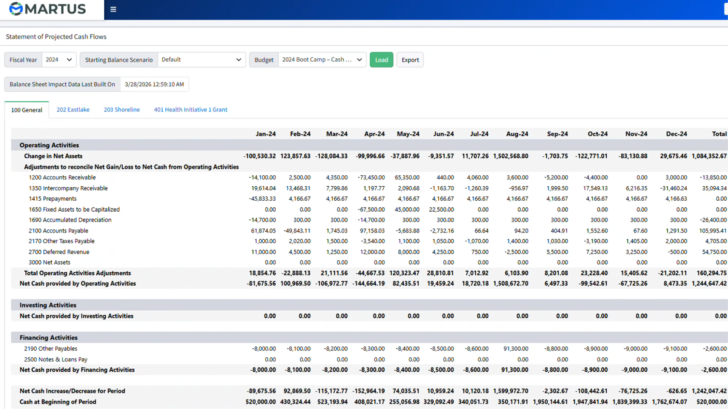The image size is (728, 409).
Task: Select Cash at Beginning of Period label
Action: pyautogui.click(x=58, y=402)
